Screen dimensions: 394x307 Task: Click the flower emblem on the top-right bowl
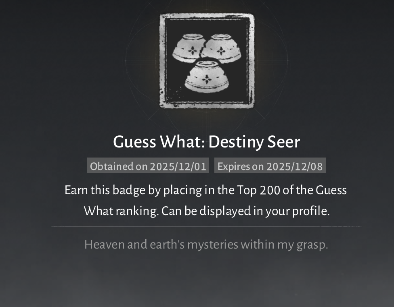click(221, 51)
